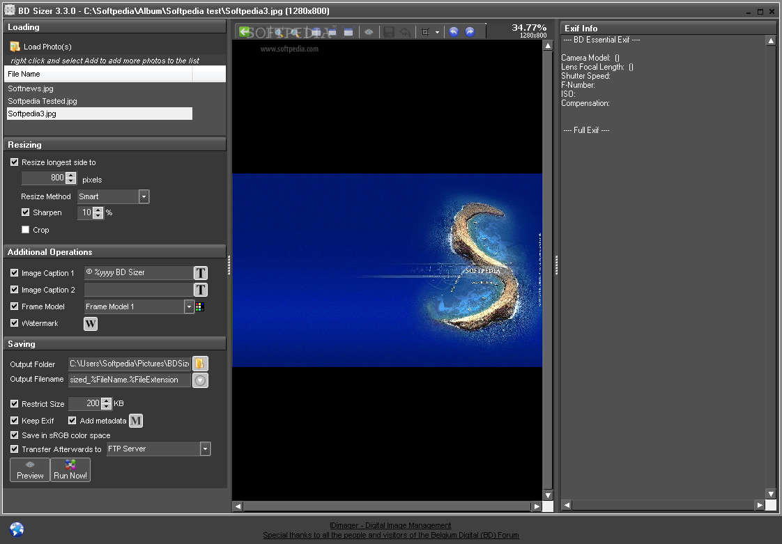Rotate image right with blue arrow
Viewport: 782px width, 544px height.
[x=470, y=32]
